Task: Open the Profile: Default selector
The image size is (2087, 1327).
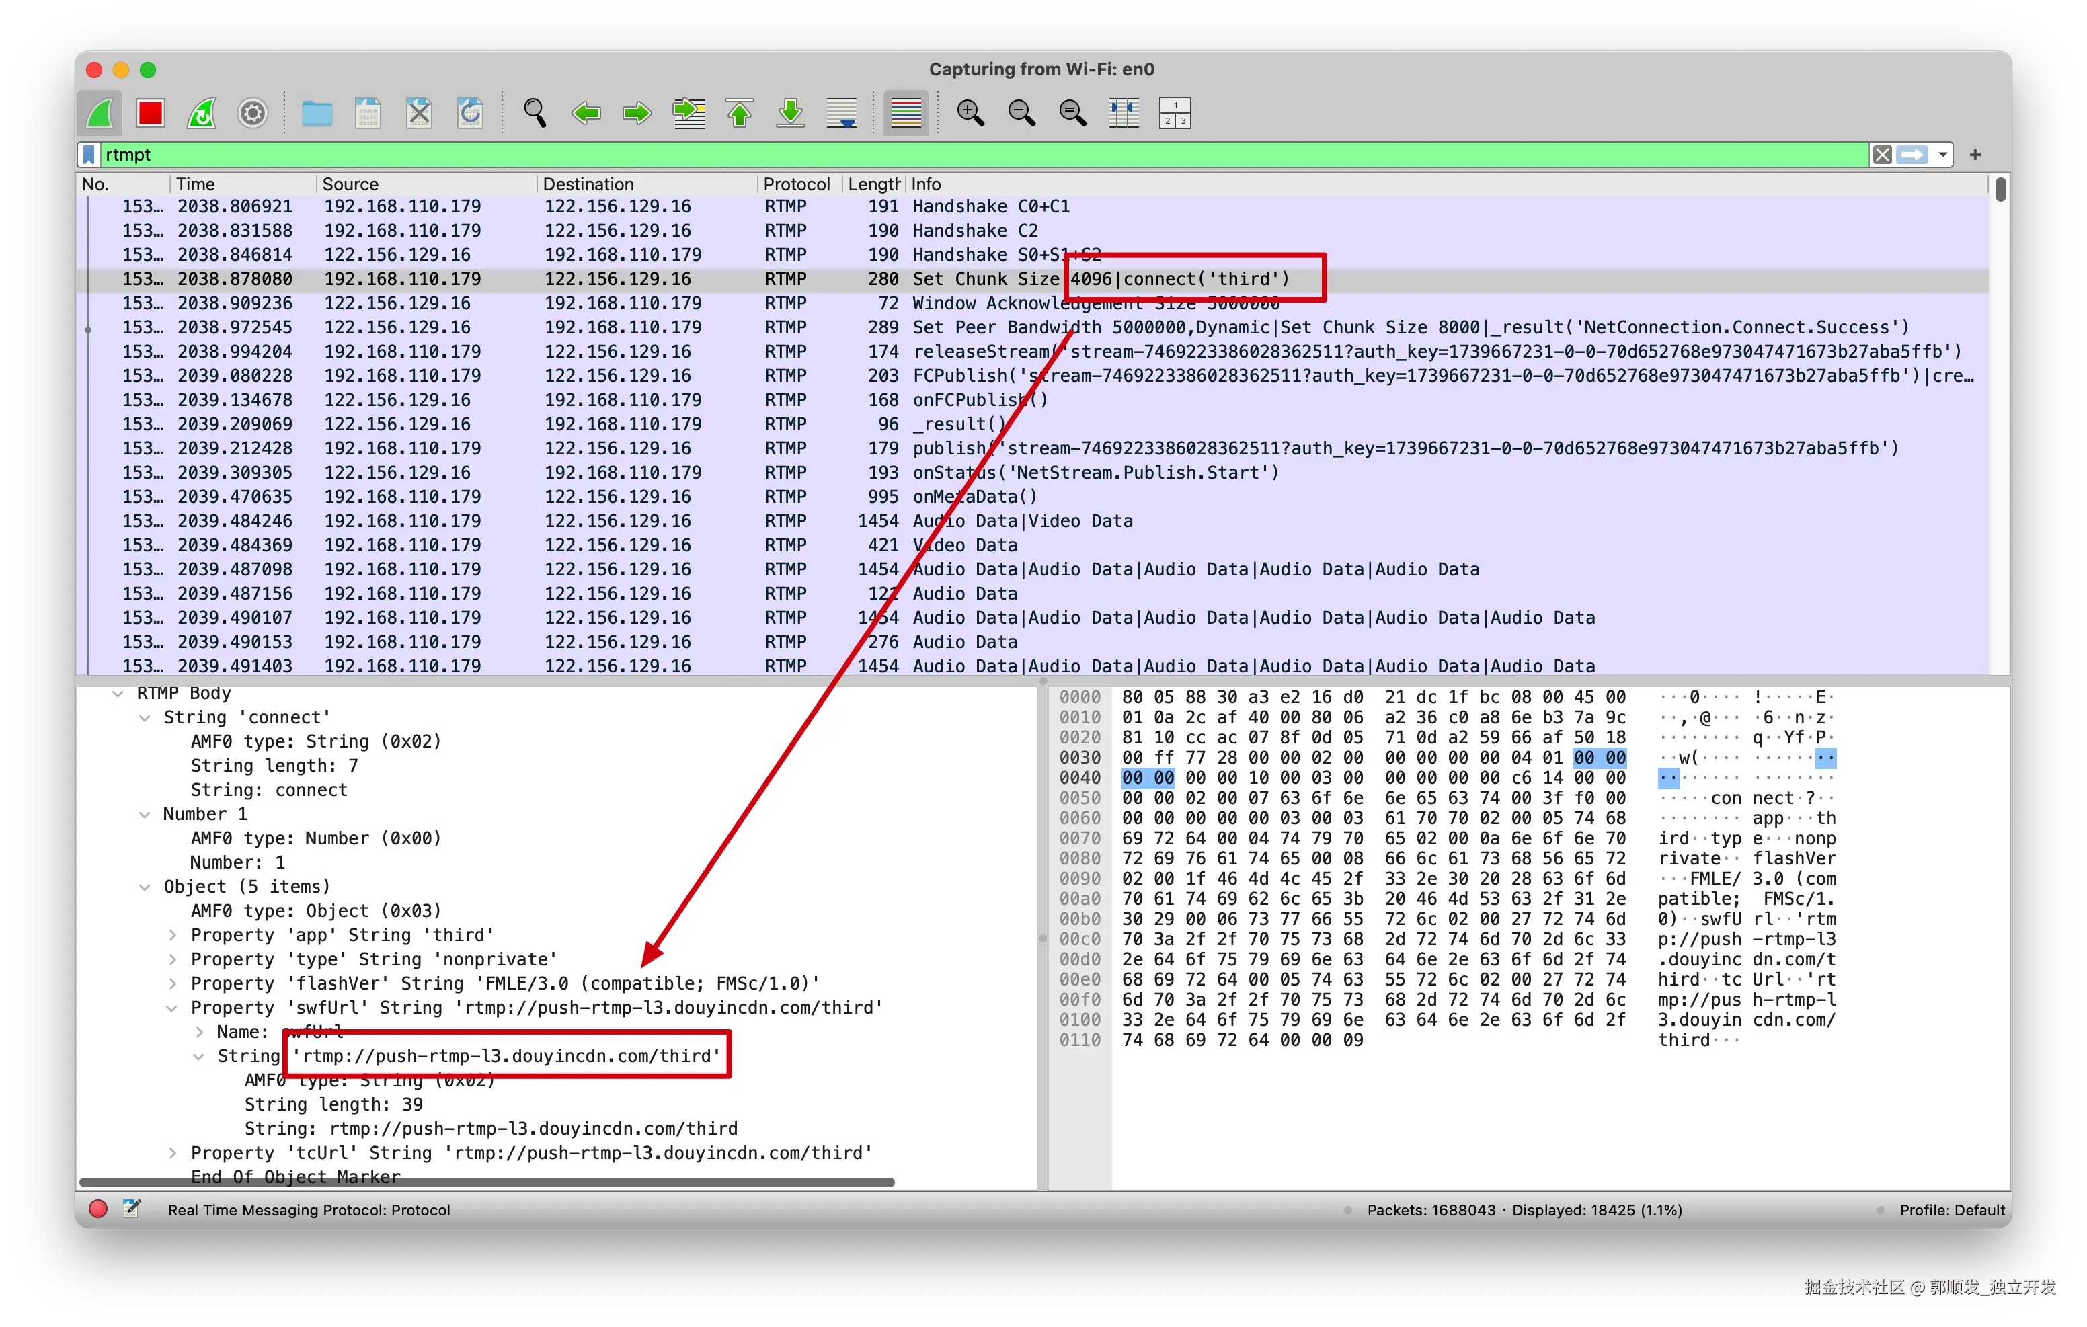Action: [x=1952, y=1210]
